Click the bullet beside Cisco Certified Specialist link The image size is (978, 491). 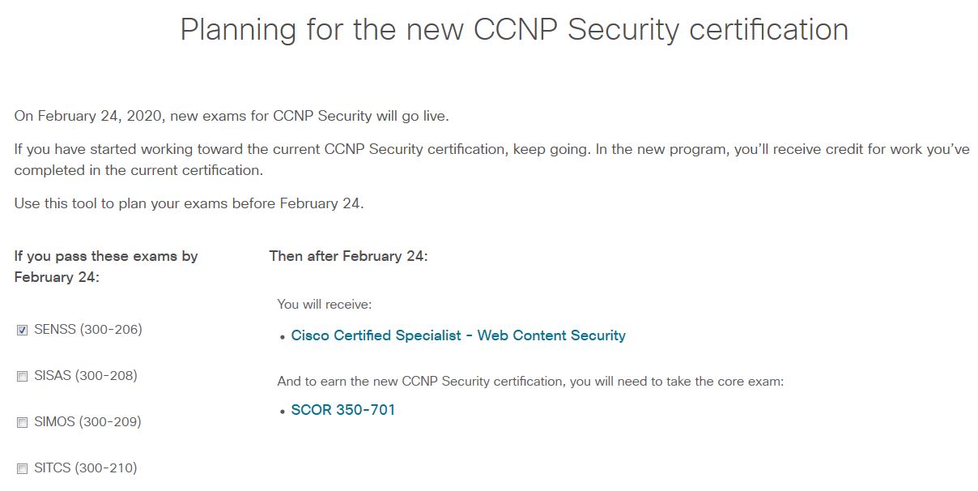coord(283,337)
